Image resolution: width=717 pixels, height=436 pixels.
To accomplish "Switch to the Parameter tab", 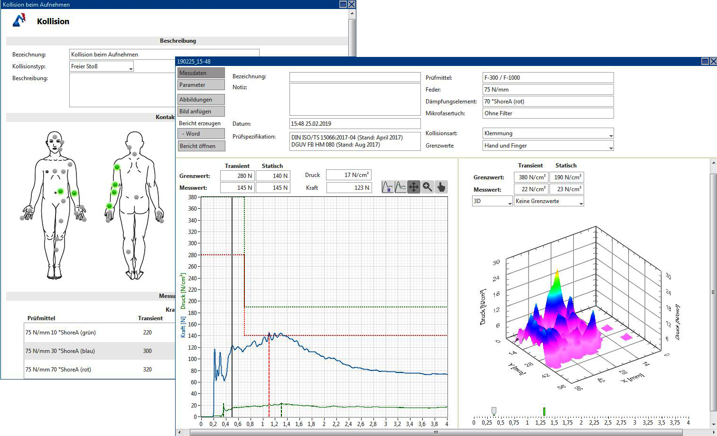I will [201, 85].
